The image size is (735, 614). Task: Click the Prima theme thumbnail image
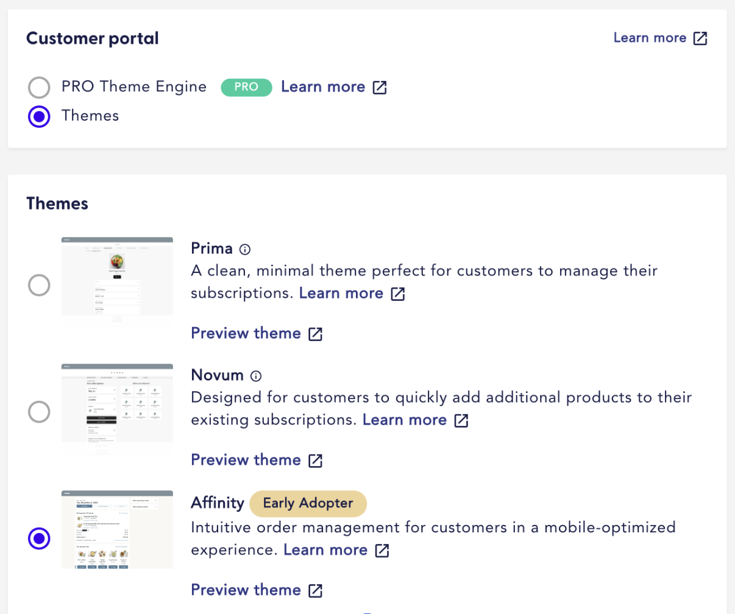pyautogui.click(x=117, y=284)
